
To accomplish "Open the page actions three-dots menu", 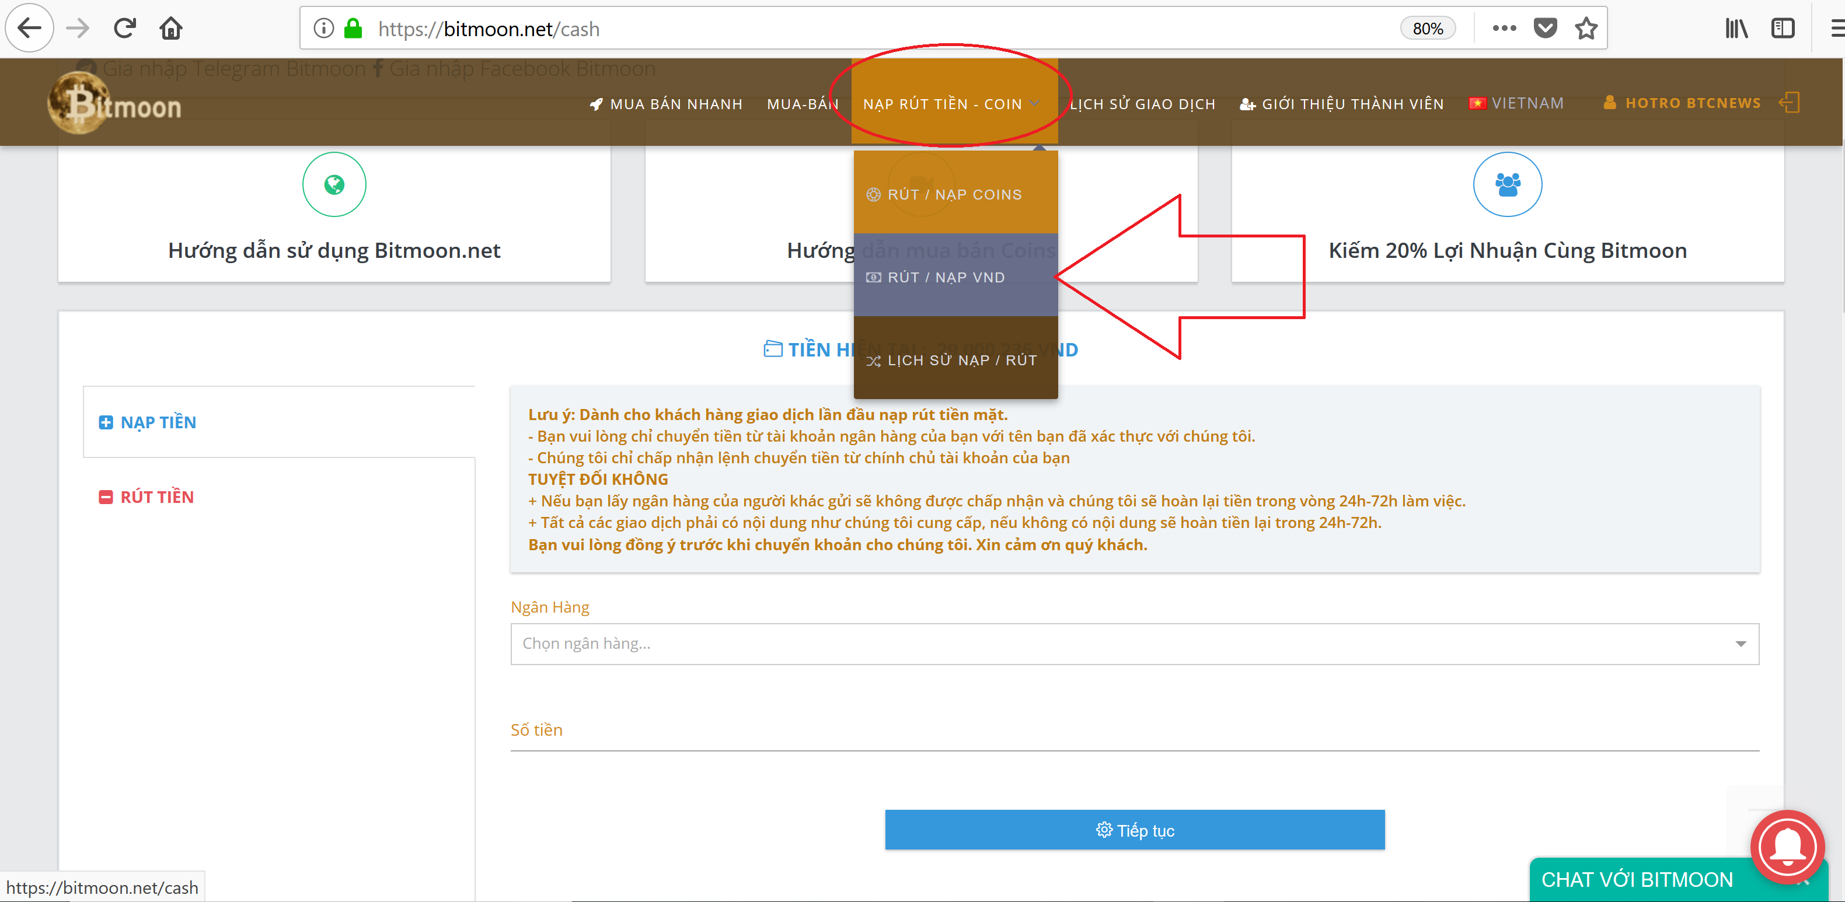I will tap(1504, 29).
